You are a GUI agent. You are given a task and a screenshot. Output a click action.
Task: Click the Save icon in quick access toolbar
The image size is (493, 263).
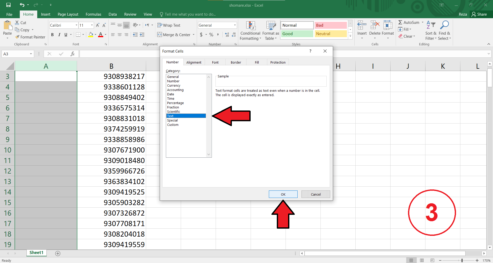8,5
